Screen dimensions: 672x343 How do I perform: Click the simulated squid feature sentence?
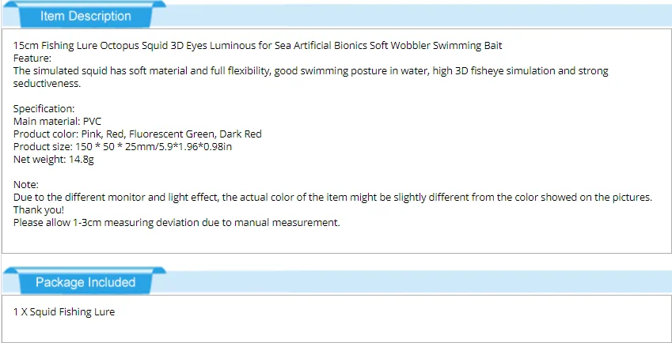pos(311,71)
